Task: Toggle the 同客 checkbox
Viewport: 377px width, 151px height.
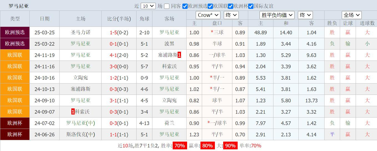Action: [167, 6]
